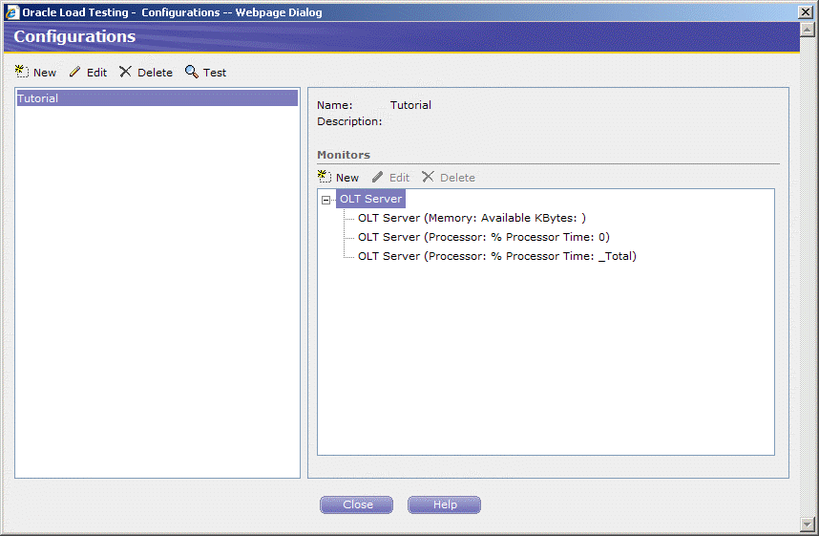819x536 pixels.
Task: Select Processor Time: _Total monitor
Action: (497, 256)
